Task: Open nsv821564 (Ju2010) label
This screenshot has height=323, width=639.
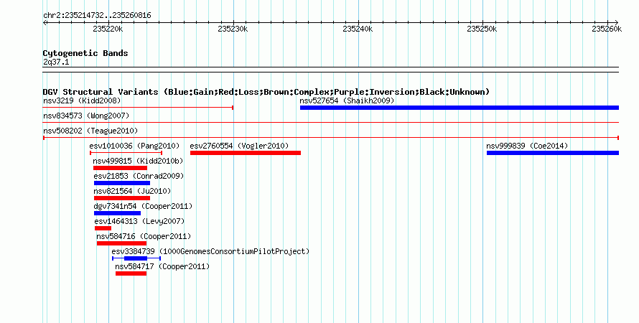Action: click(x=132, y=191)
